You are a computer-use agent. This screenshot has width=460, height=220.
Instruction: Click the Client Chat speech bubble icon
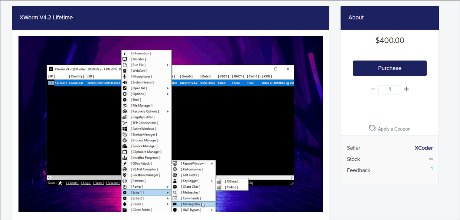pos(175,186)
